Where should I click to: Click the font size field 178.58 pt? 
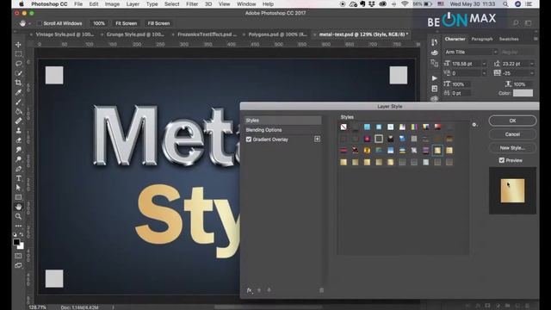click(x=466, y=64)
